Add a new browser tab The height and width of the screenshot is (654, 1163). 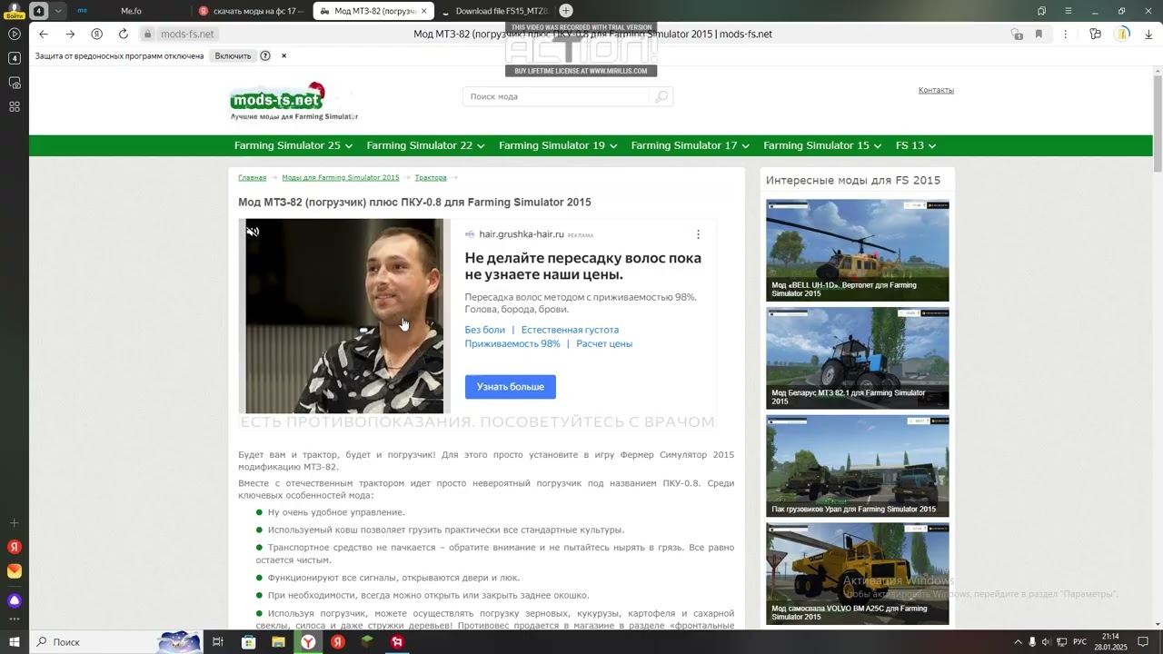(566, 11)
